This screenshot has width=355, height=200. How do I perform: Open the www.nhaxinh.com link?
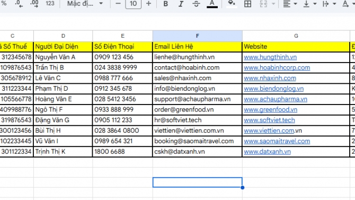coord(270,78)
